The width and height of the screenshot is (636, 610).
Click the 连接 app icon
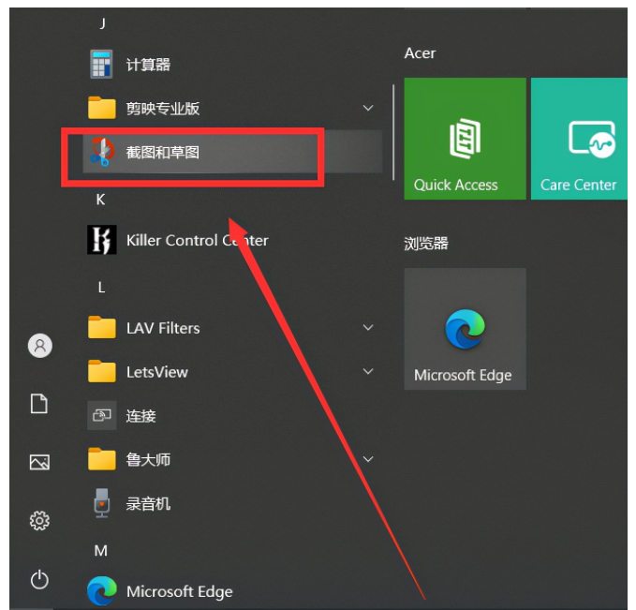coord(101,415)
